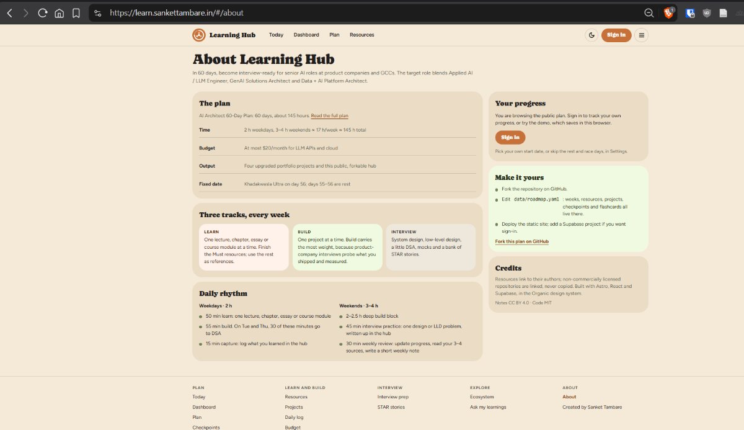Viewport: 744px width, 430px height.
Task: Click the '2–2.5 h deep build block' bullet
Action: click(x=372, y=316)
